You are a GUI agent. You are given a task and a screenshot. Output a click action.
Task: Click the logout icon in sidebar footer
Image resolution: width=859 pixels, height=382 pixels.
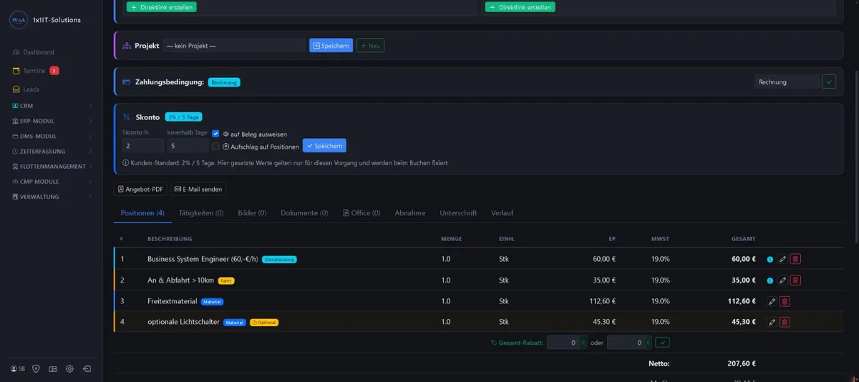87,369
